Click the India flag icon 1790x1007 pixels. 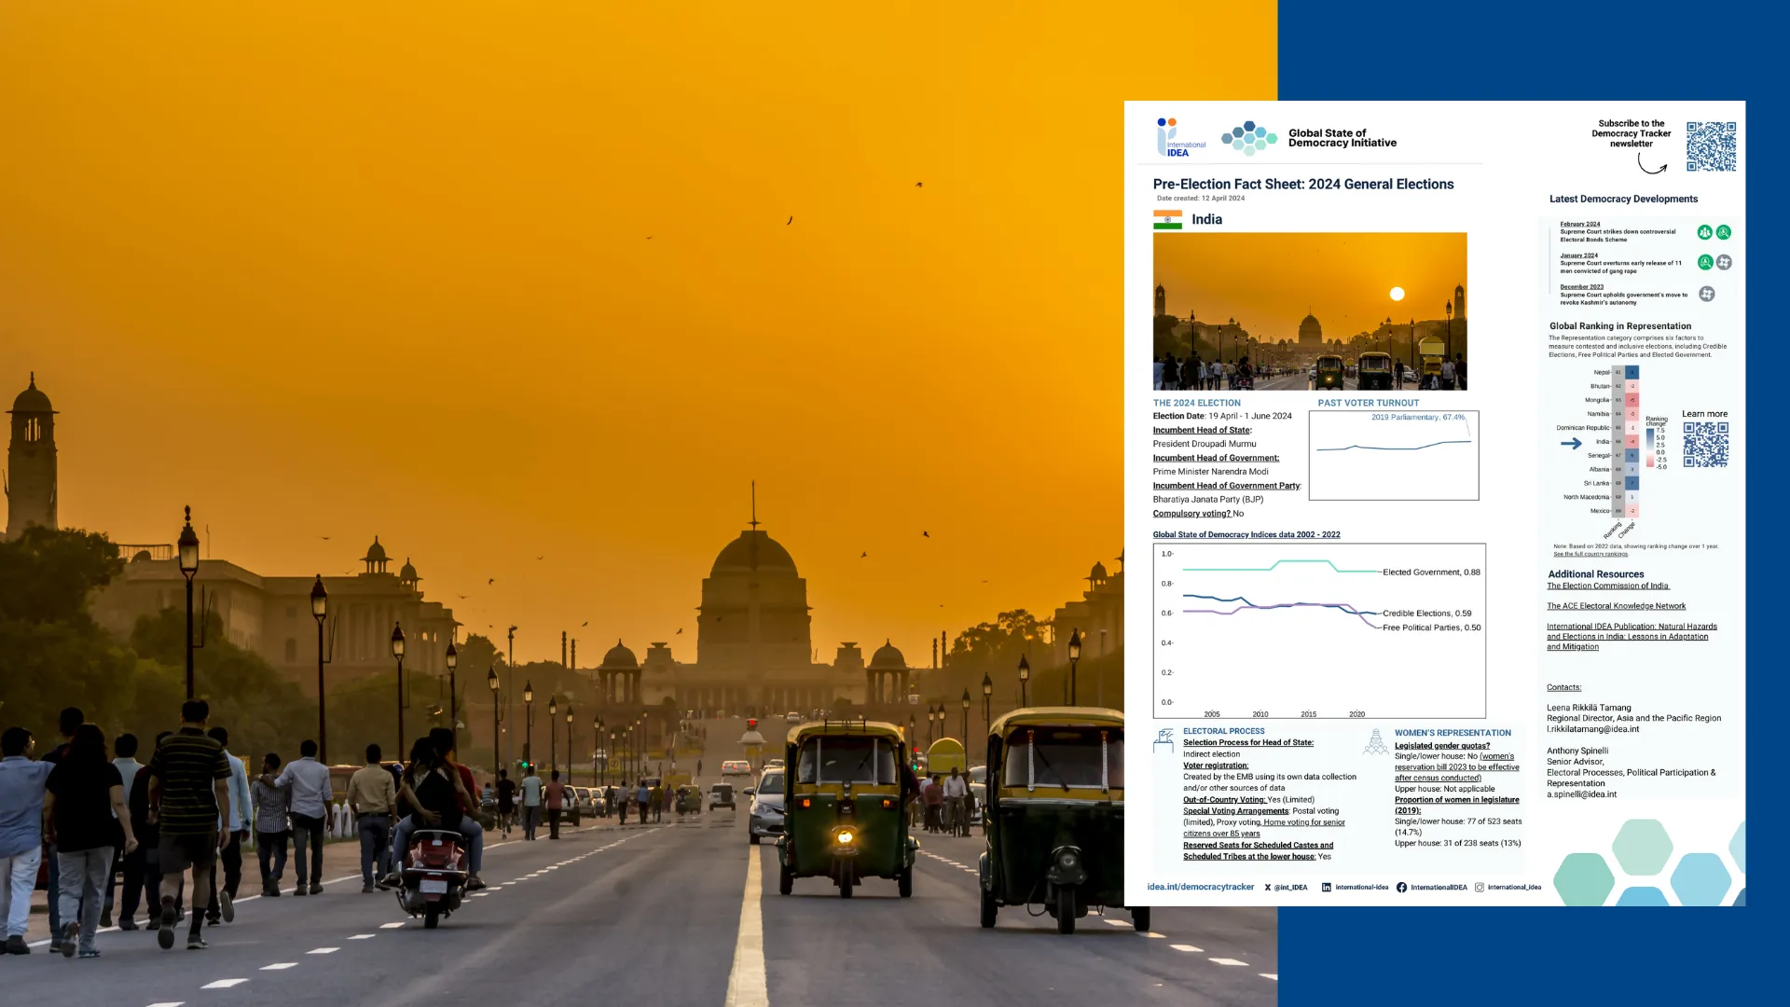(x=1167, y=219)
